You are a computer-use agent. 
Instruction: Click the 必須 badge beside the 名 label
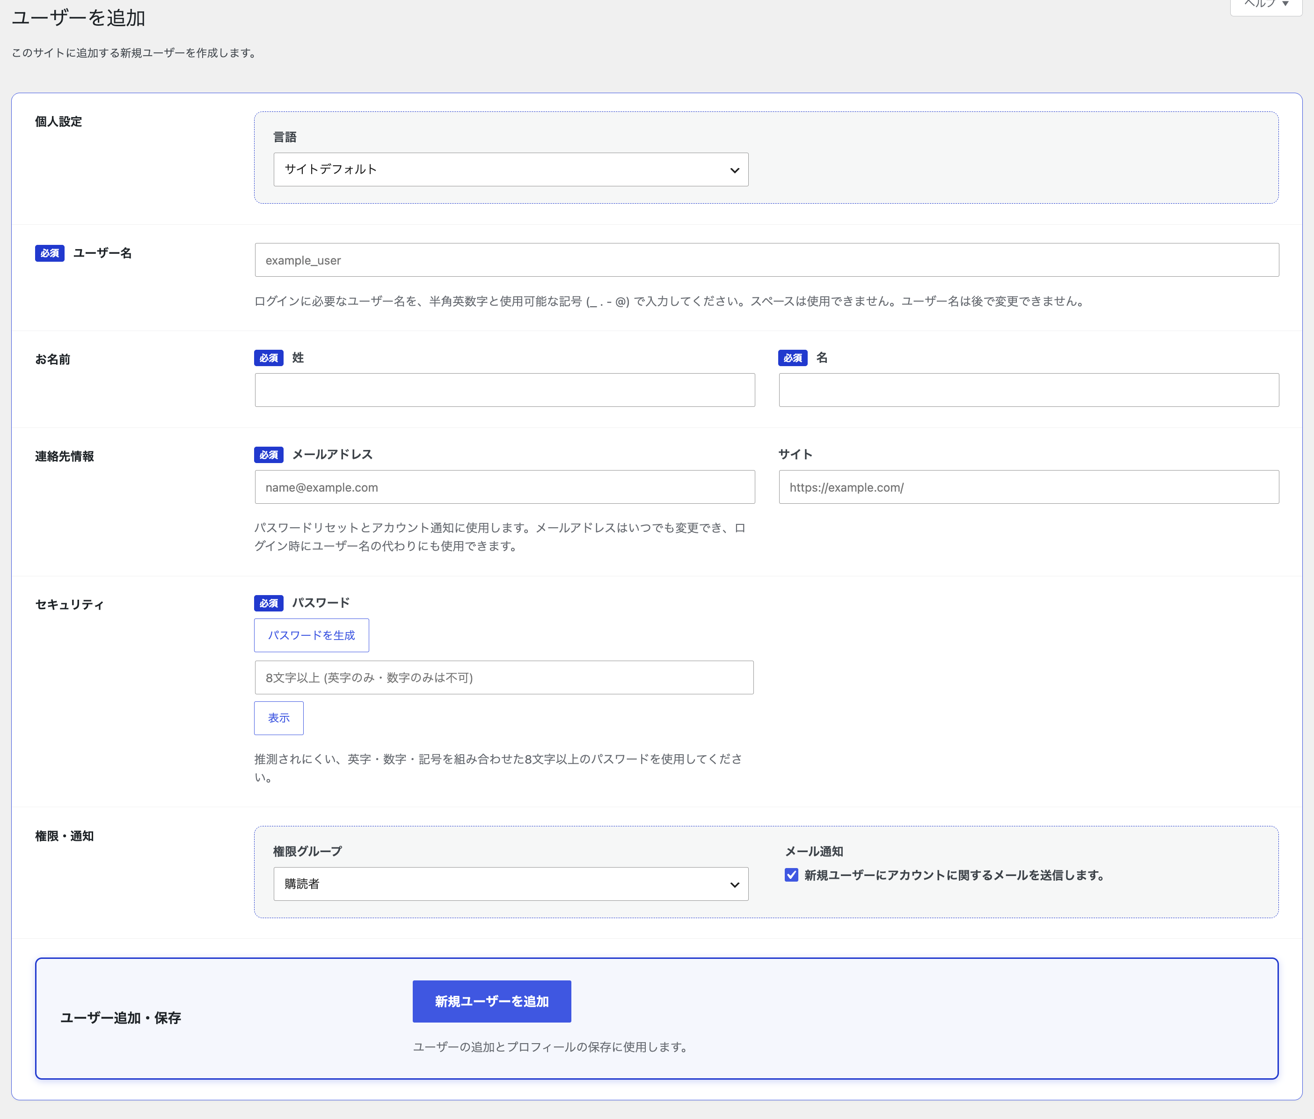tap(793, 358)
